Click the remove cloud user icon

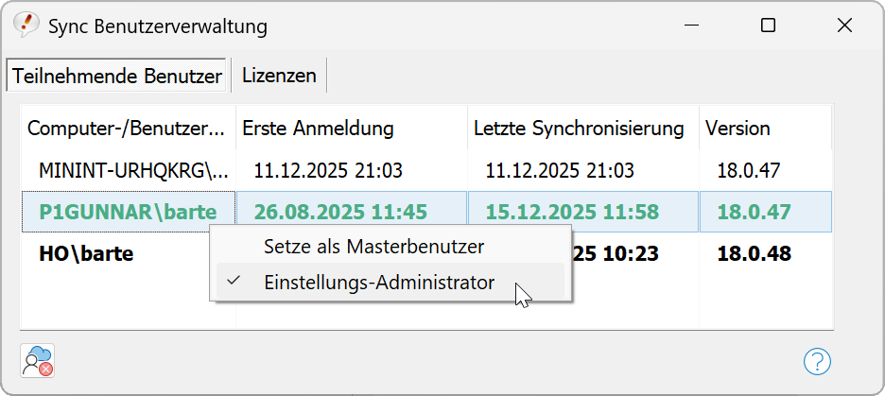click(37, 361)
